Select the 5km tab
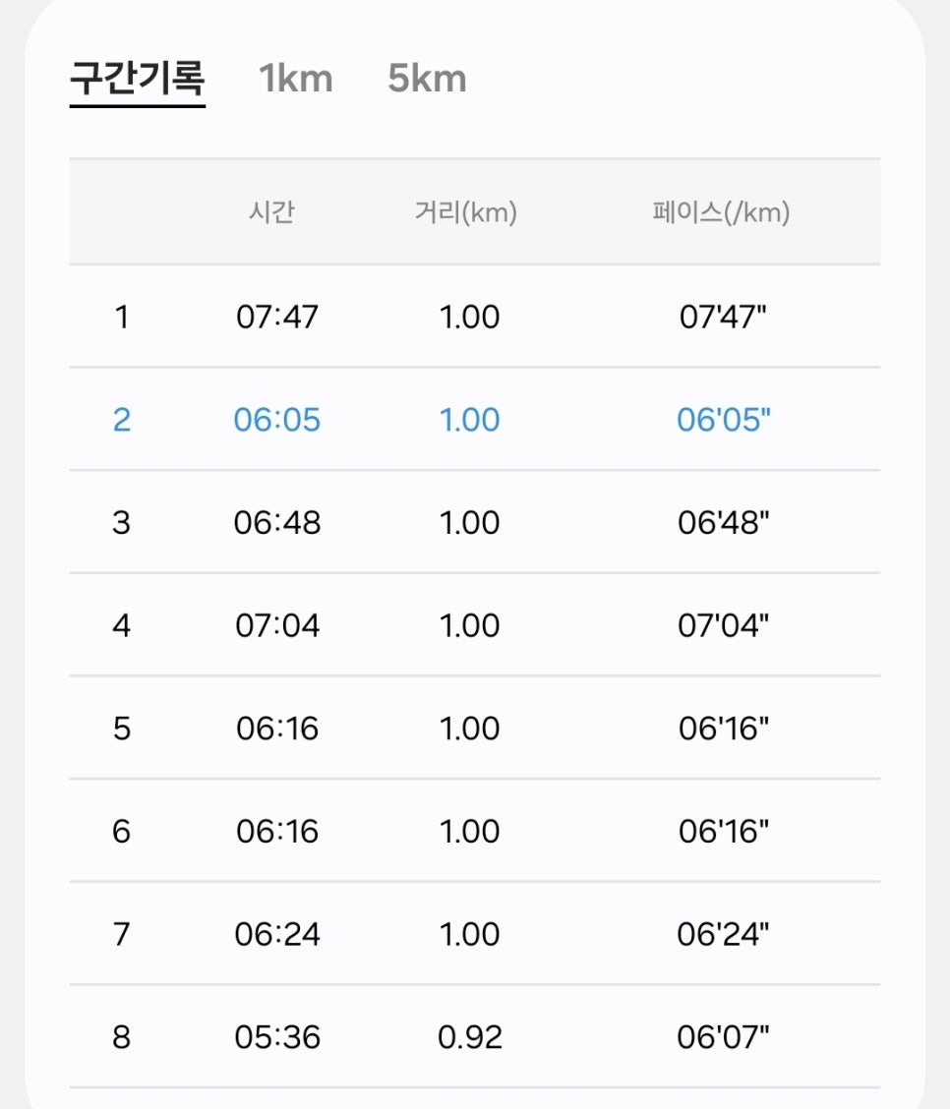 click(x=427, y=79)
